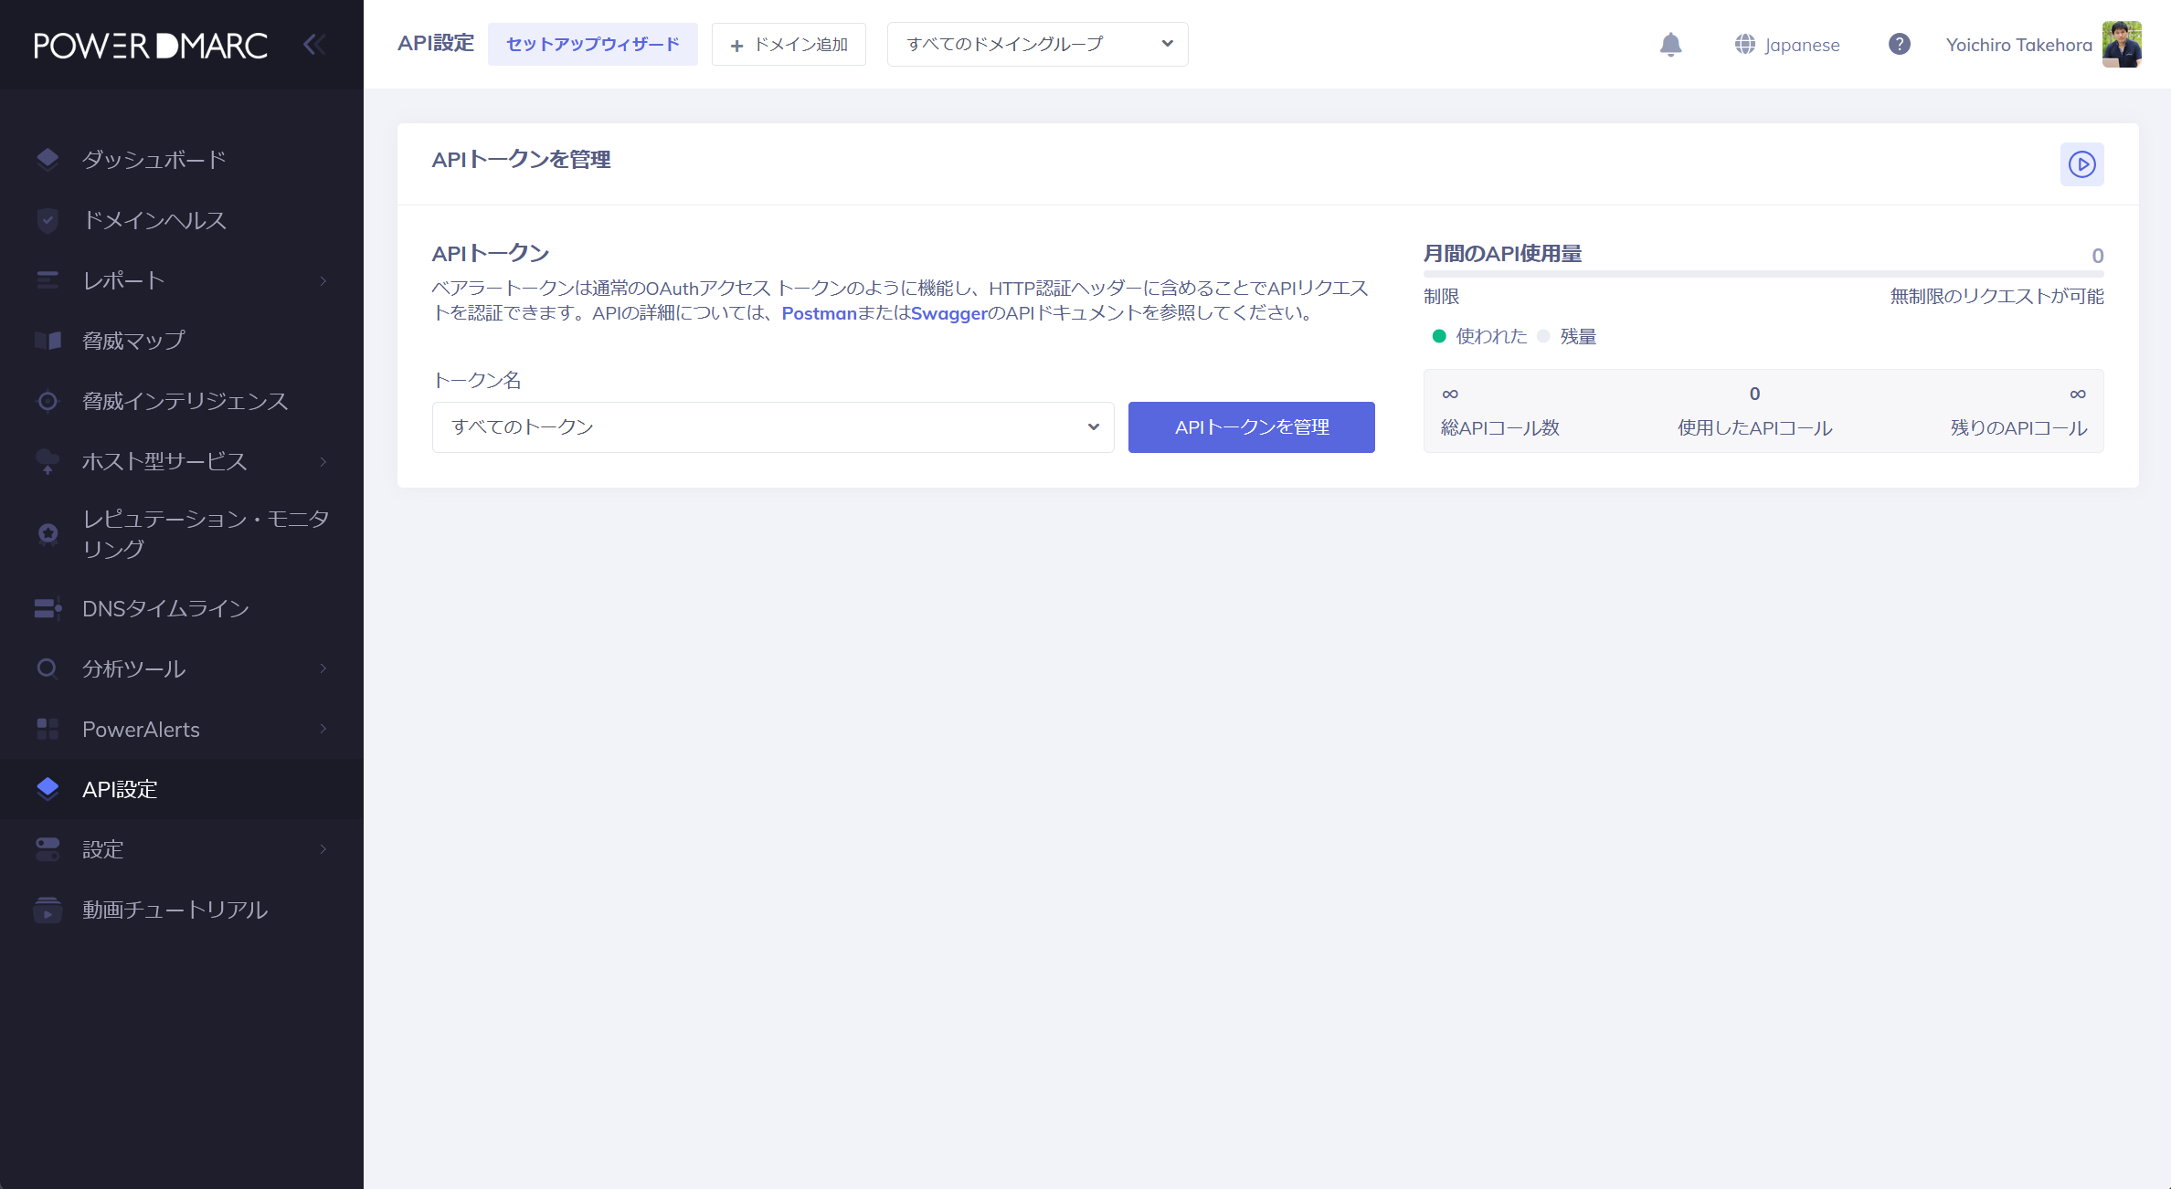Viewport: 2171px width, 1189px height.
Task: Open notifications bell icon
Action: (x=1670, y=45)
